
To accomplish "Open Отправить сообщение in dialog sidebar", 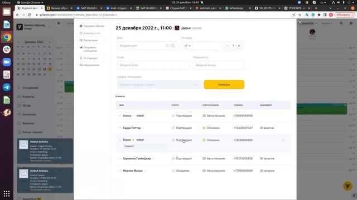I will pyautogui.click(x=89, y=49).
